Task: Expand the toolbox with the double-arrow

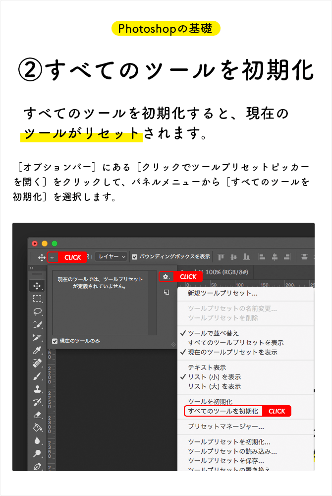Action: [32, 268]
